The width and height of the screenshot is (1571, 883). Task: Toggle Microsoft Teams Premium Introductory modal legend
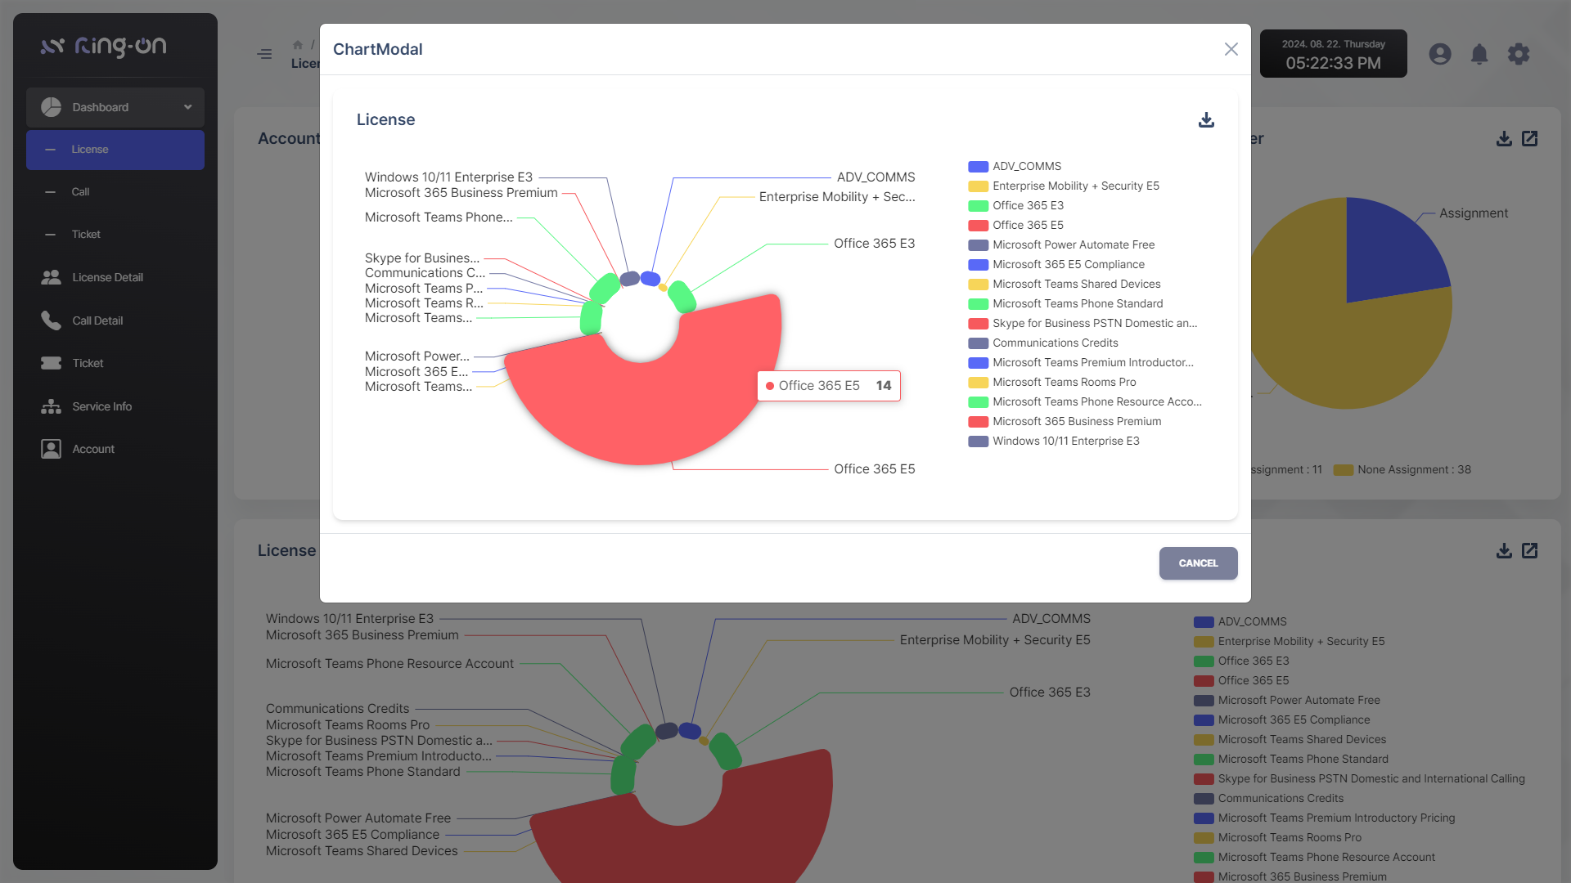point(1081,363)
